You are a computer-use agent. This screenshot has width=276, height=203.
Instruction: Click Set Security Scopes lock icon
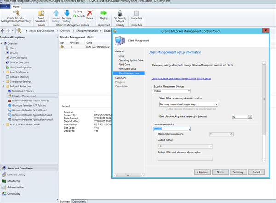(x=120, y=13)
